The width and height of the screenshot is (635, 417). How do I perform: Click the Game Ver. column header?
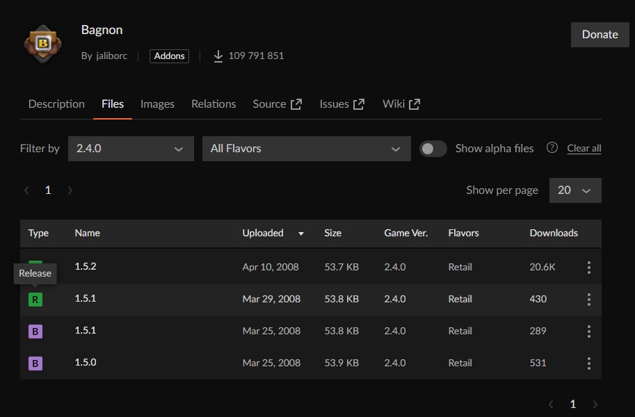point(405,234)
